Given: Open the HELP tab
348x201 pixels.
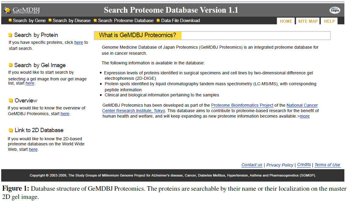Looking at the screenshot, I should click(x=329, y=21).
